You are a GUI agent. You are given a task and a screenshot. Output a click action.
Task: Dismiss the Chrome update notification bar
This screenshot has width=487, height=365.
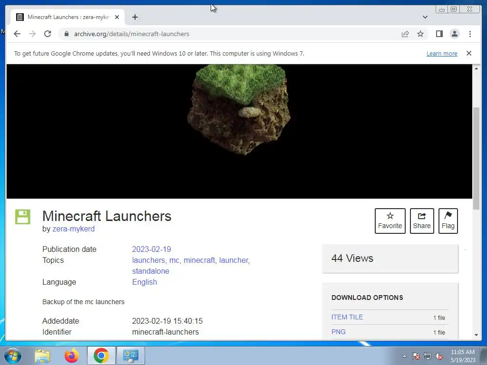pos(469,53)
